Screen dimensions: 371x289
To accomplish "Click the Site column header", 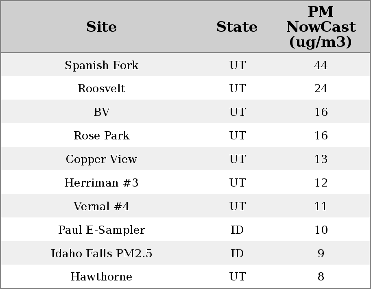I will coord(102,27).
